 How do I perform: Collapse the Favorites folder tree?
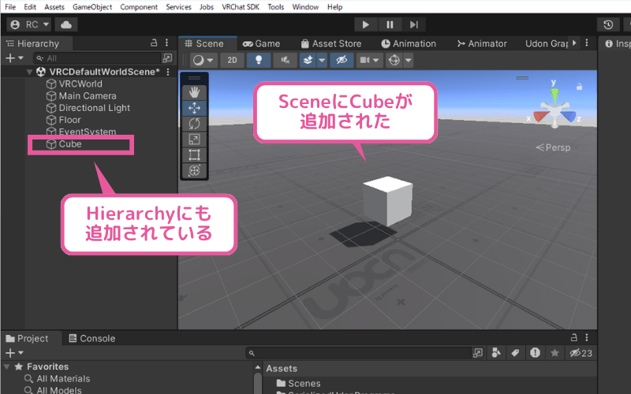pyautogui.click(x=6, y=366)
